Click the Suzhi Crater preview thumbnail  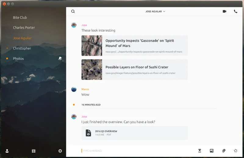(92, 70)
